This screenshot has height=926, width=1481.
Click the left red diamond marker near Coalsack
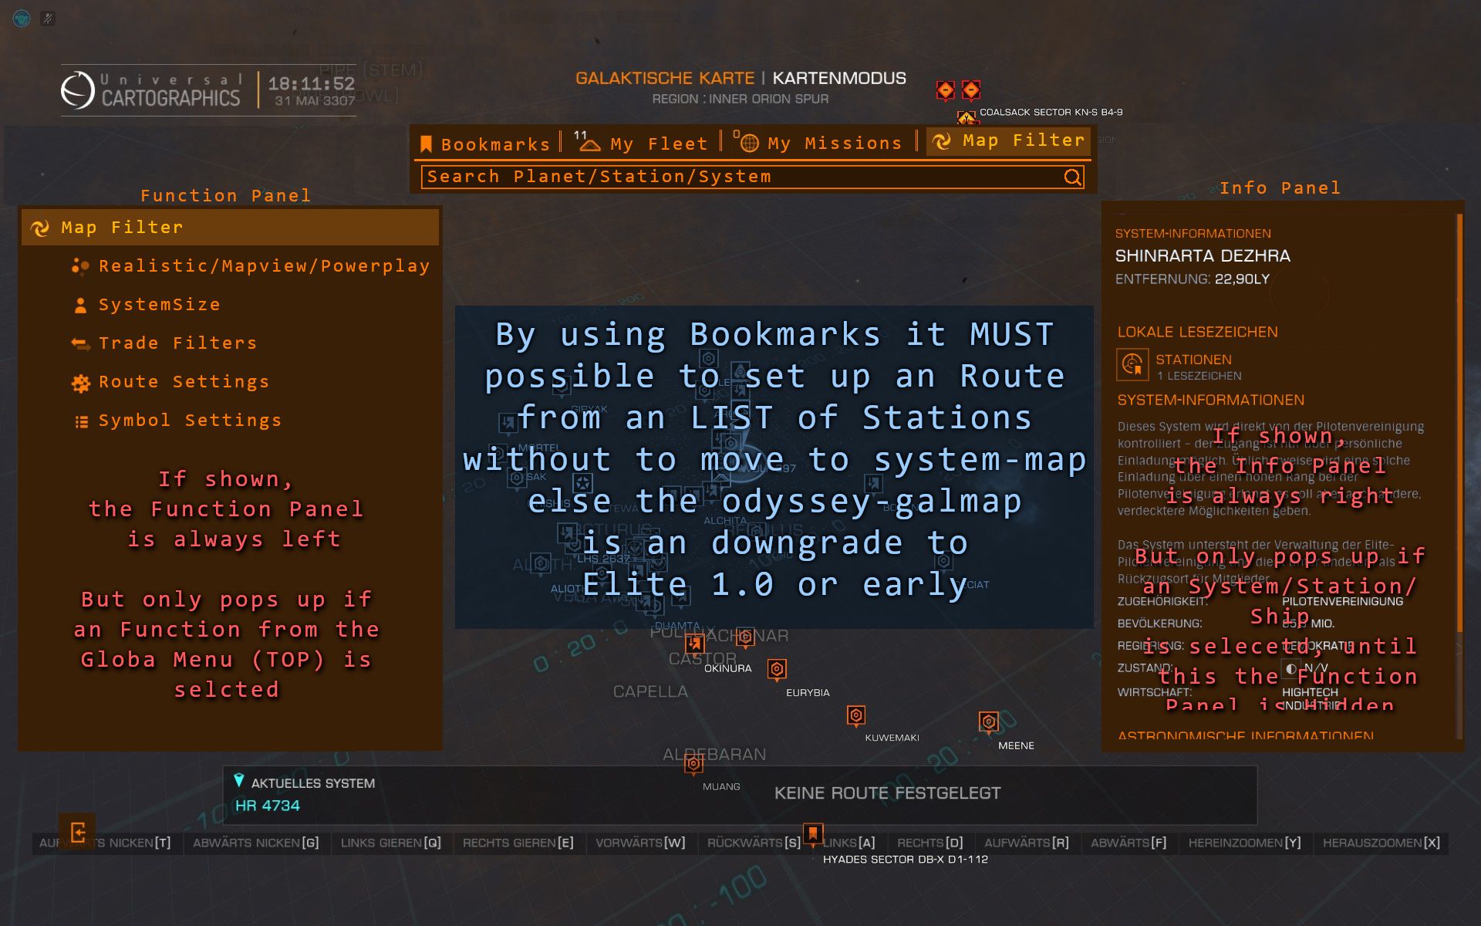coord(945,90)
